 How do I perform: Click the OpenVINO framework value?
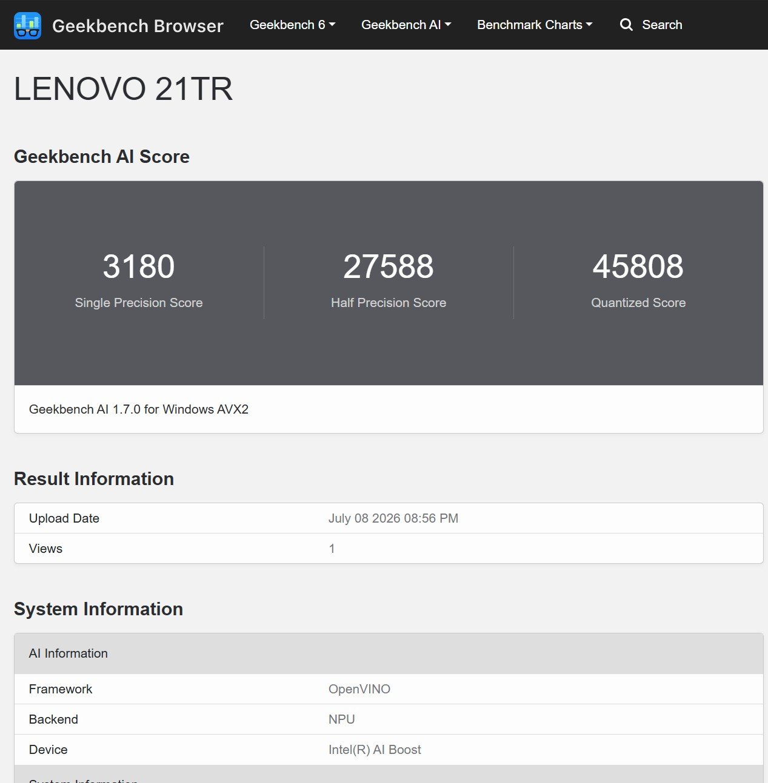point(359,689)
